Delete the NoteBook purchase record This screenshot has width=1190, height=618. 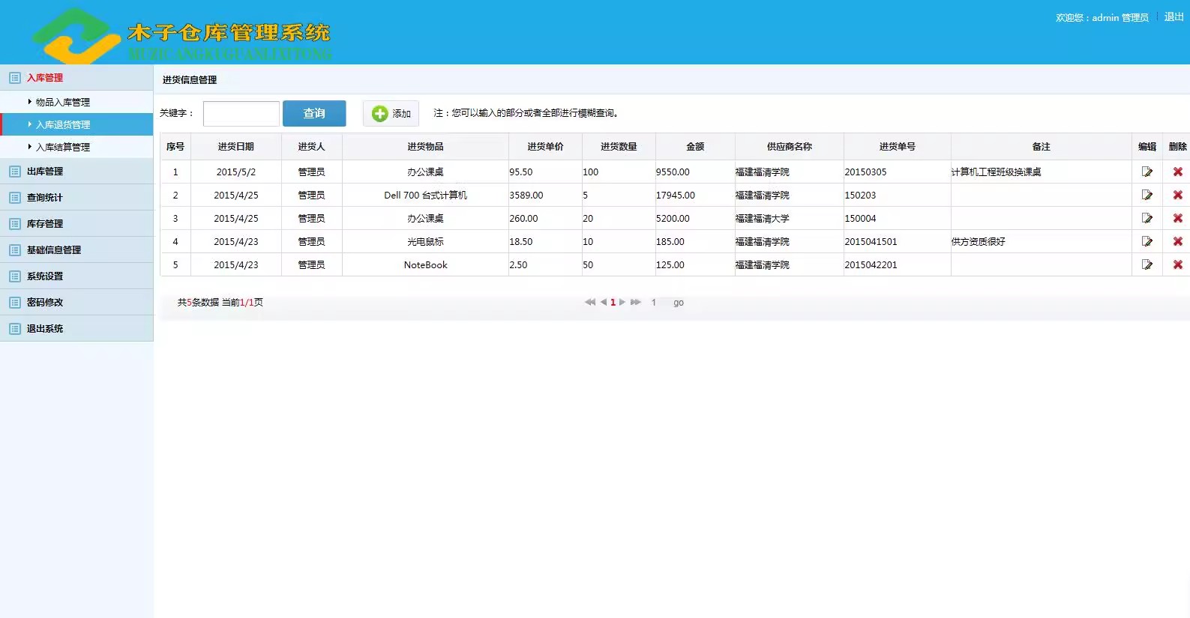point(1177,264)
